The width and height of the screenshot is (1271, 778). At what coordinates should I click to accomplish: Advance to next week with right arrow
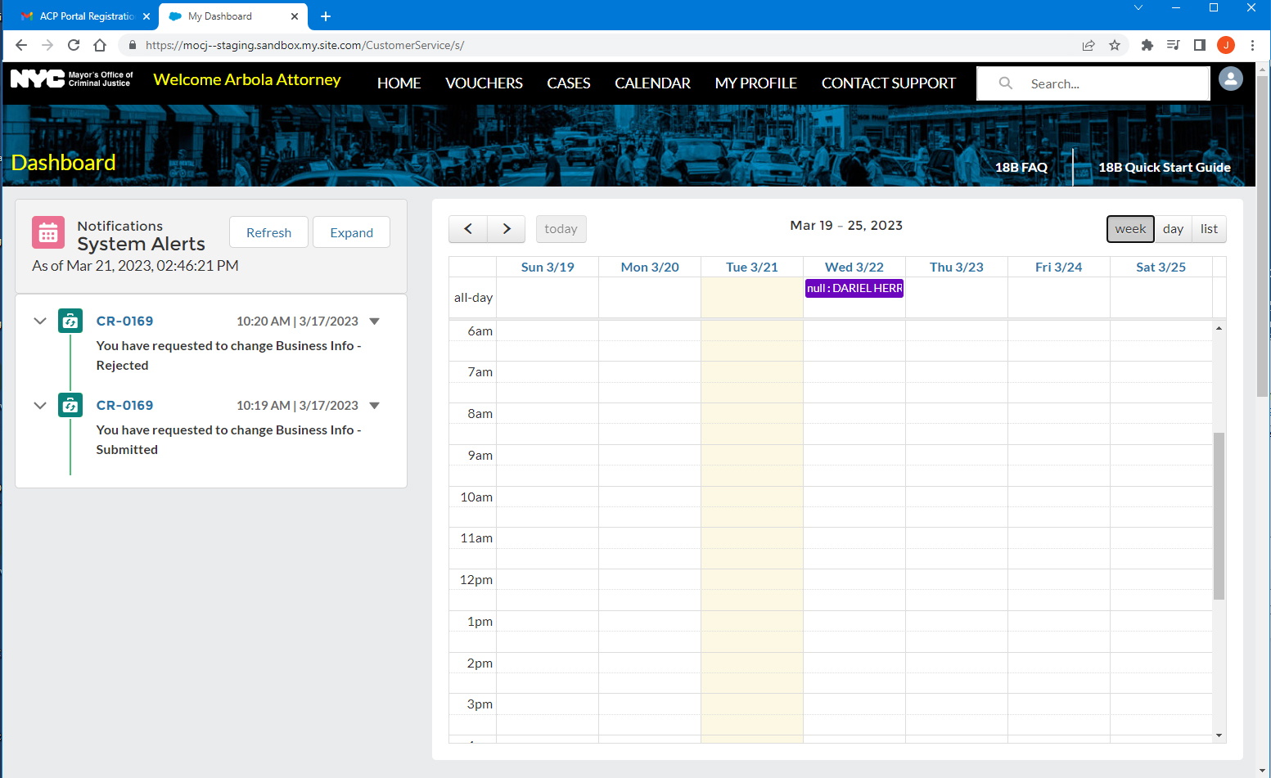[x=507, y=229]
